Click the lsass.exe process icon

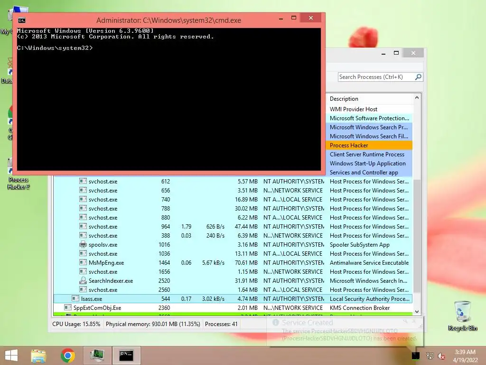coord(75,298)
